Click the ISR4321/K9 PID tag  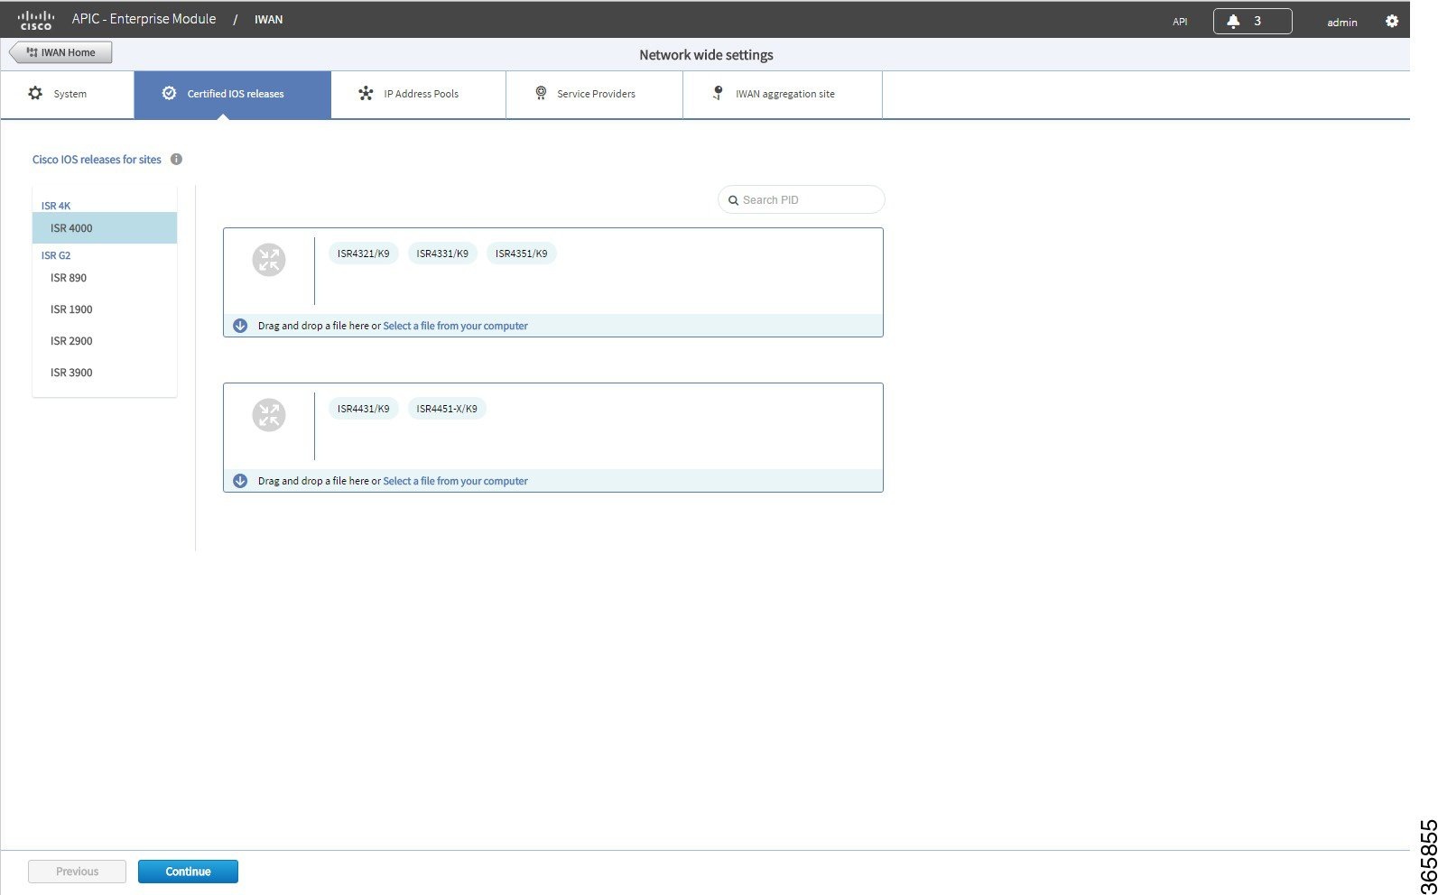tap(364, 254)
